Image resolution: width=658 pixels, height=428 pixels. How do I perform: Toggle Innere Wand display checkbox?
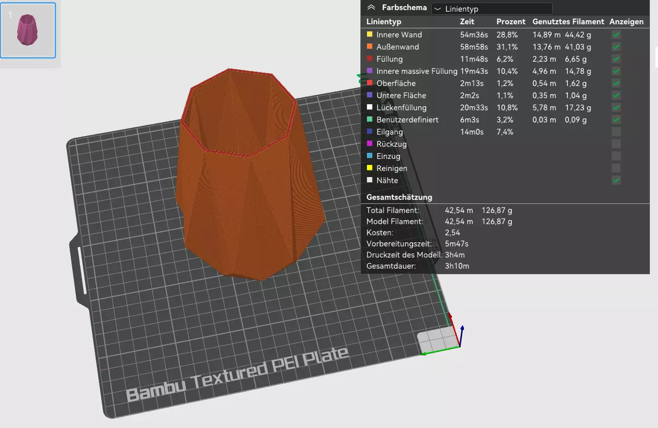(x=616, y=35)
